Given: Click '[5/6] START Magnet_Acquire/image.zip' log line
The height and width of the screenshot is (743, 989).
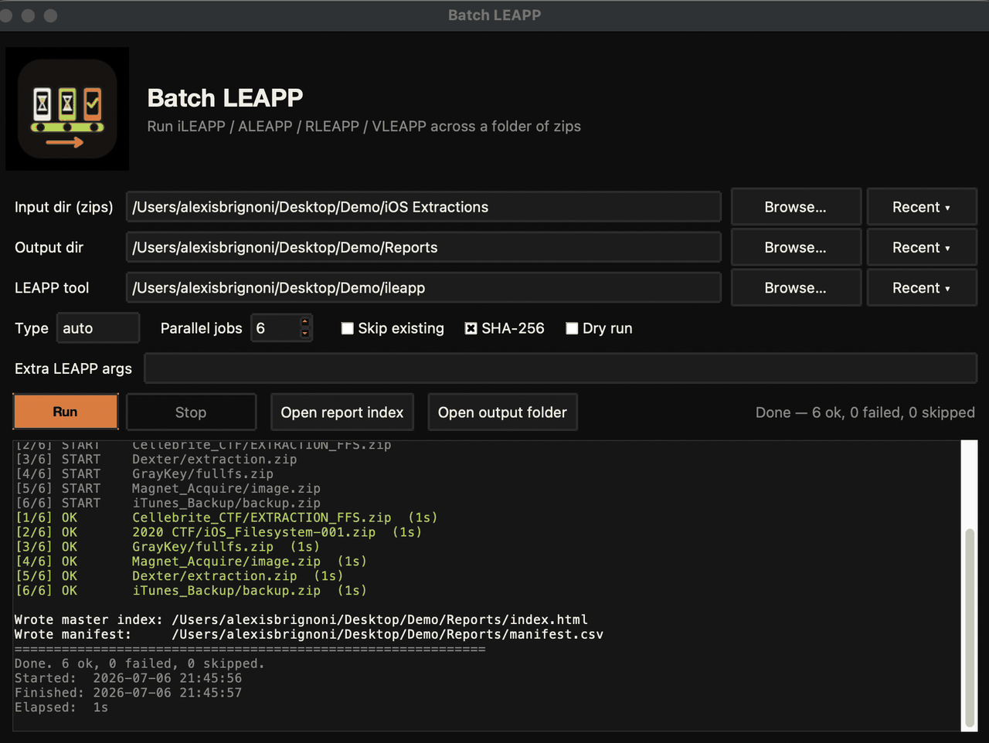Looking at the screenshot, I should [x=168, y=489].
